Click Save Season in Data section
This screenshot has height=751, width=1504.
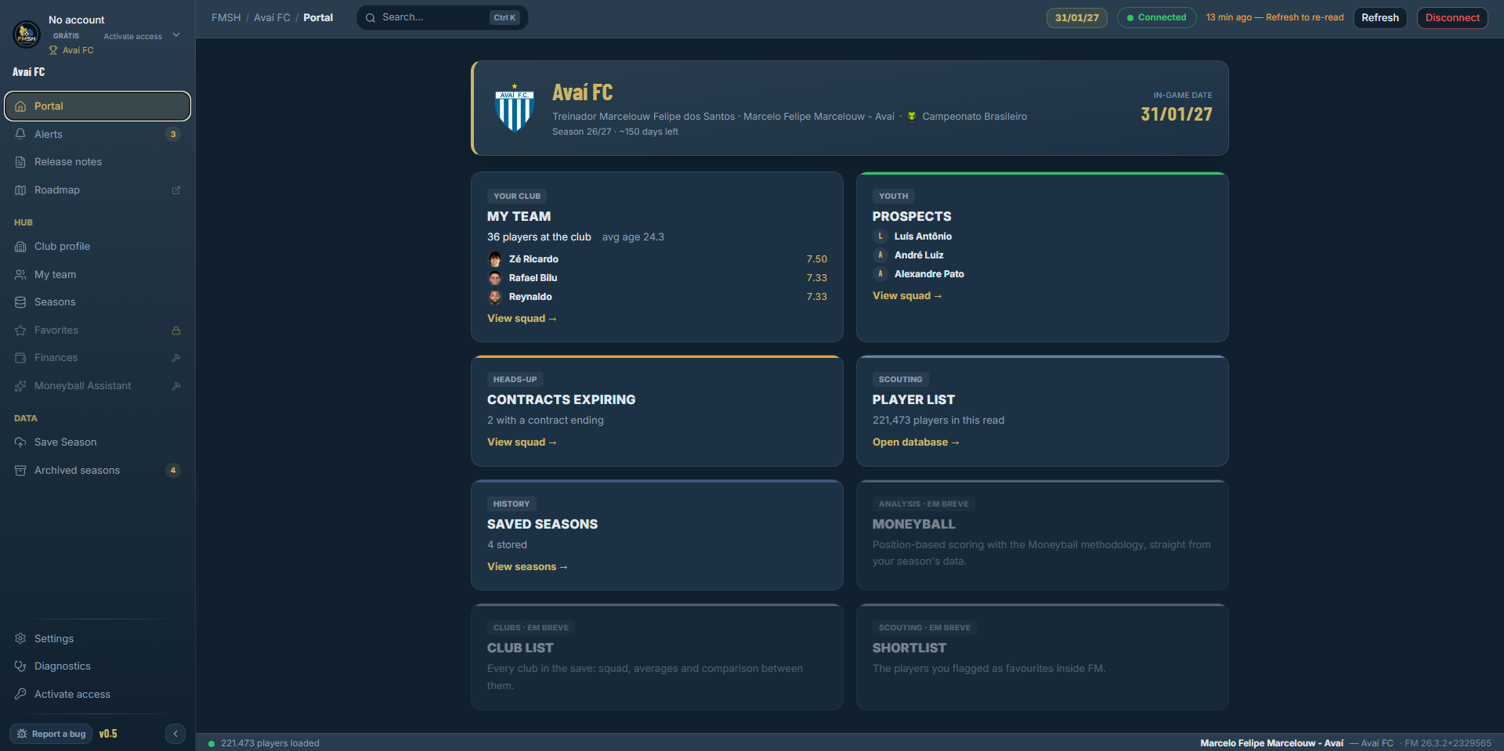pos(97,442)
